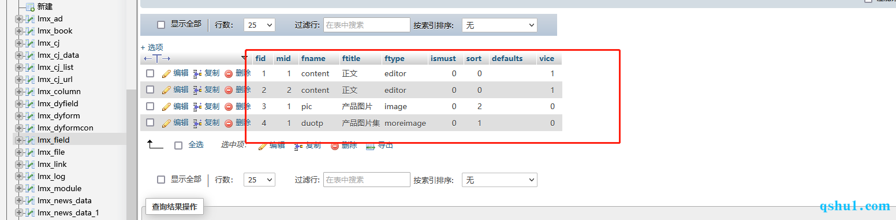Open lmx_file table icon in tree
The image size is (896, 220).
(31, 152)
